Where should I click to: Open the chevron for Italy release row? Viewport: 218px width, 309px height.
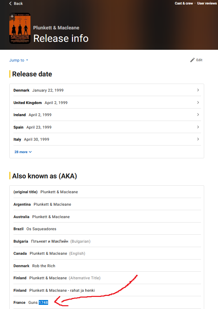[198, 139]
